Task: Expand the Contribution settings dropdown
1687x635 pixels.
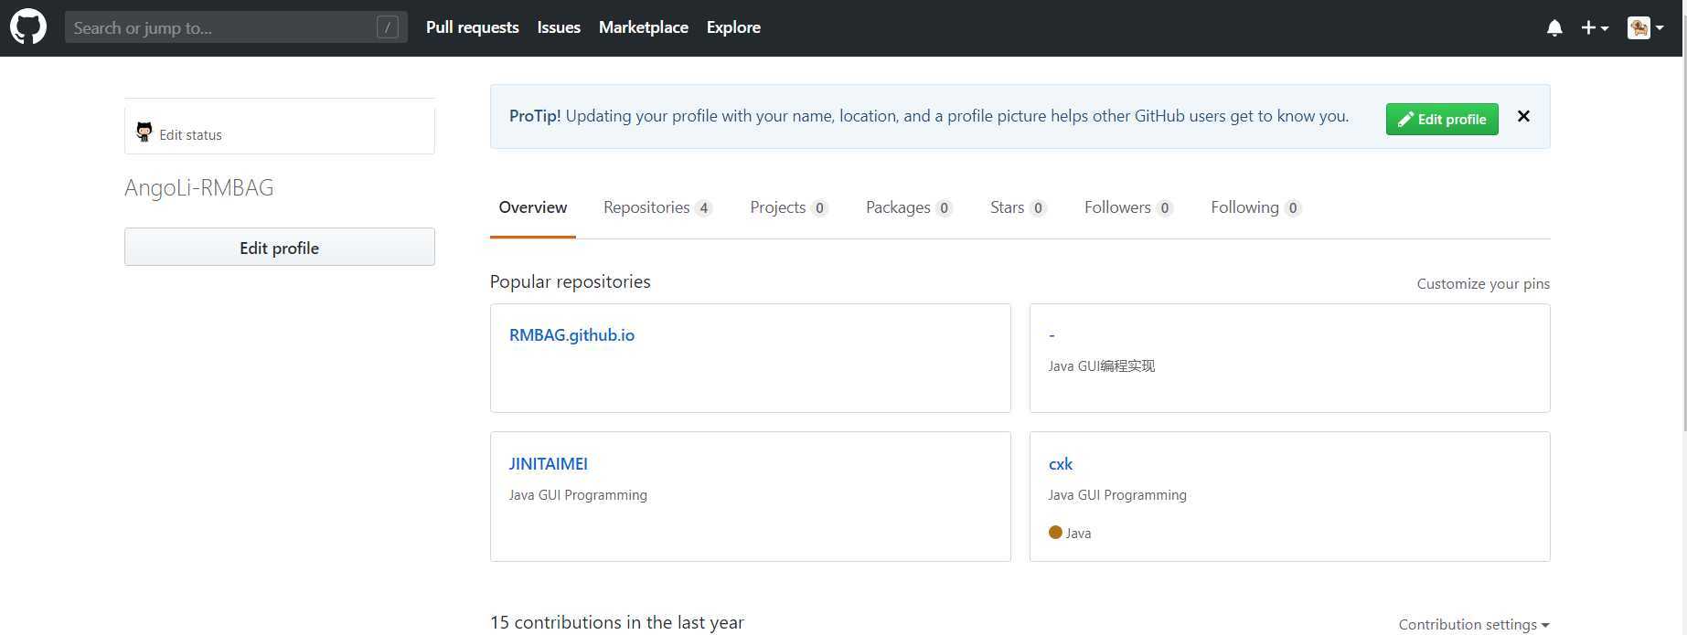Action: (1474, 625)
